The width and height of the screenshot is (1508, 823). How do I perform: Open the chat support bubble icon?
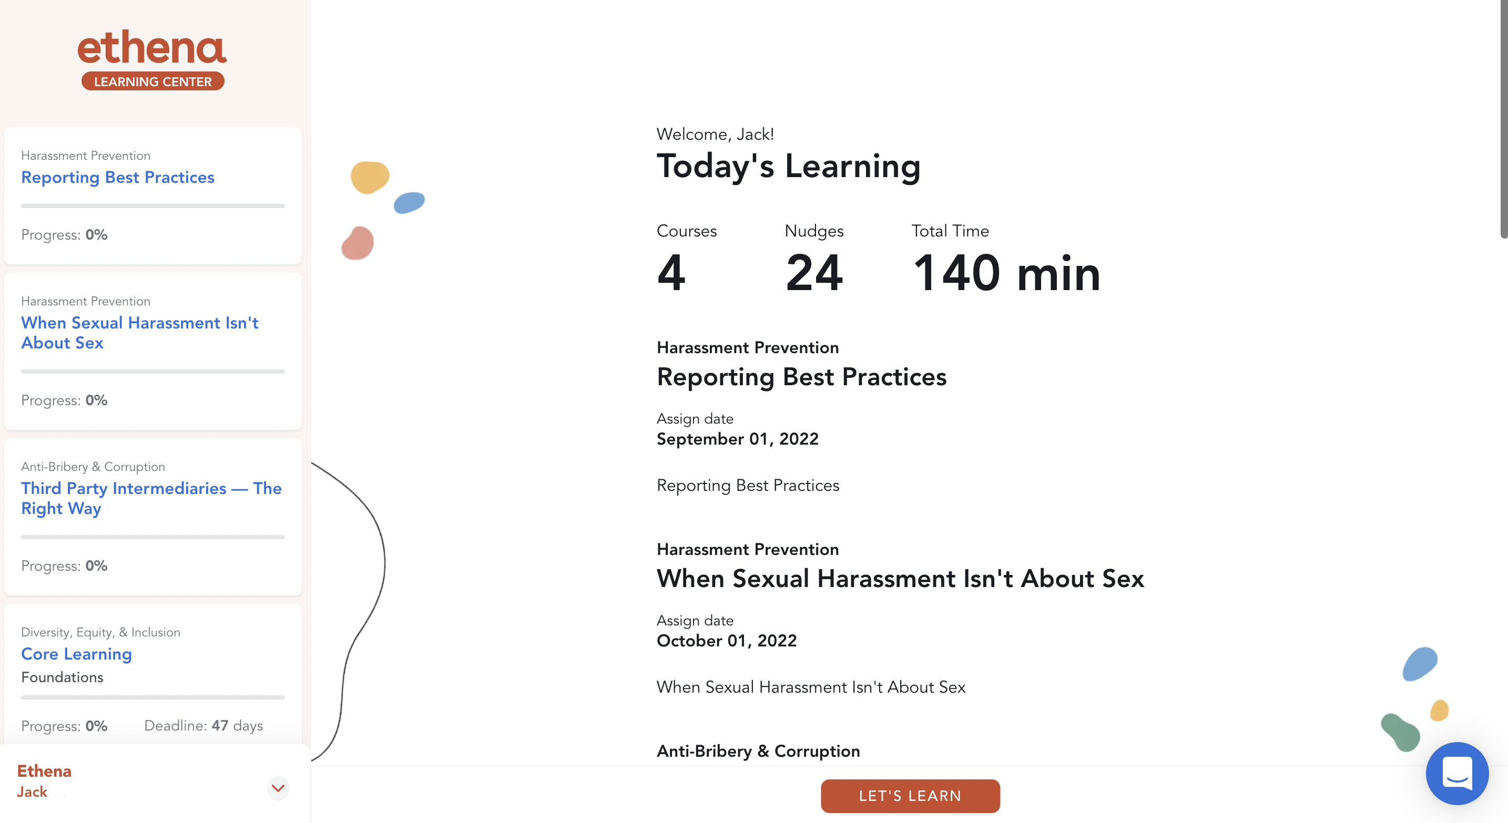[1456, 773]
